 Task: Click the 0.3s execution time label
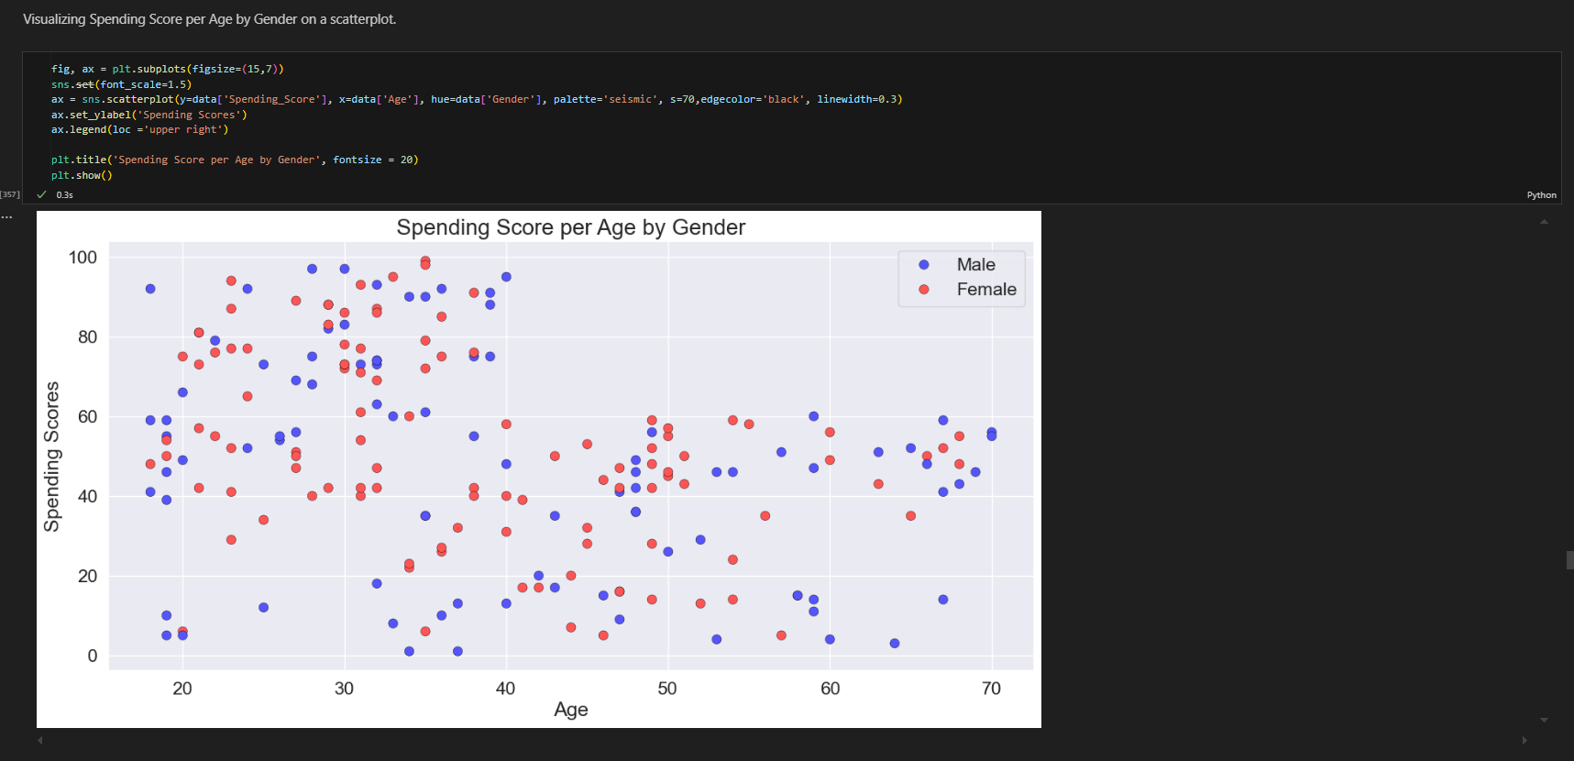(x=64, y=195)
